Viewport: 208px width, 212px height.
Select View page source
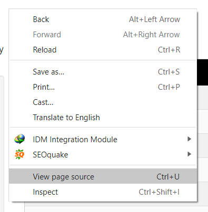(x=103, y=176)
